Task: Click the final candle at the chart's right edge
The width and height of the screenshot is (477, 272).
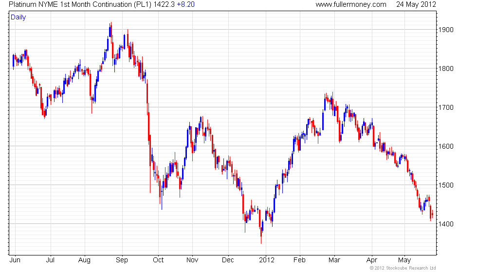Action: pos(432,214)
